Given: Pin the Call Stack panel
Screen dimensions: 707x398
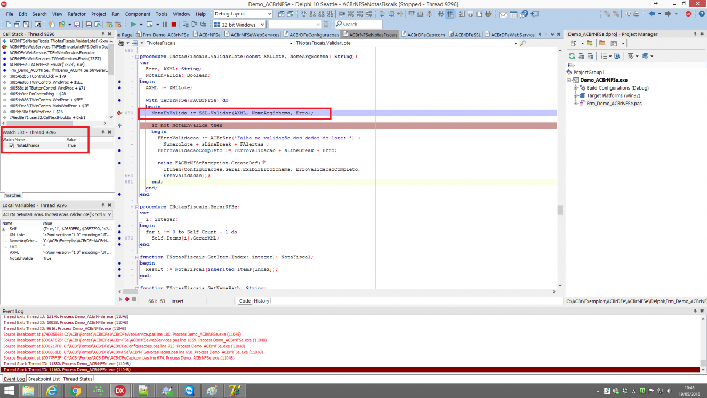Looking at the screenshot, I should click(103, 34).
